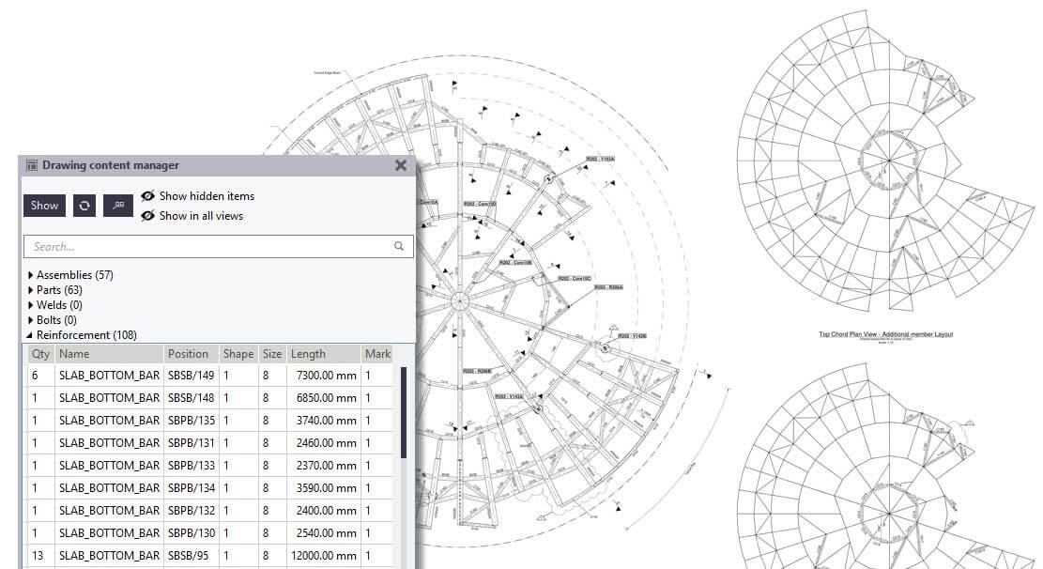Click length value 6850.00 mm
1043x569 pixels.
click(x=326, y=398)
